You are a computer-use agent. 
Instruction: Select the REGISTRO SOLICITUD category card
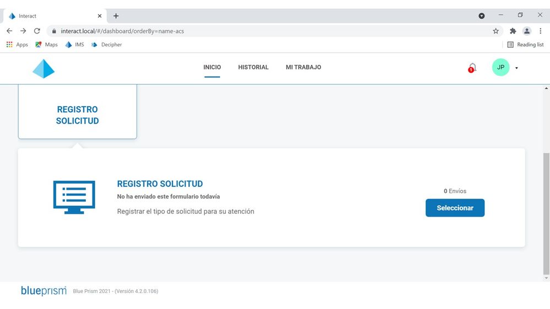[78, 112]
